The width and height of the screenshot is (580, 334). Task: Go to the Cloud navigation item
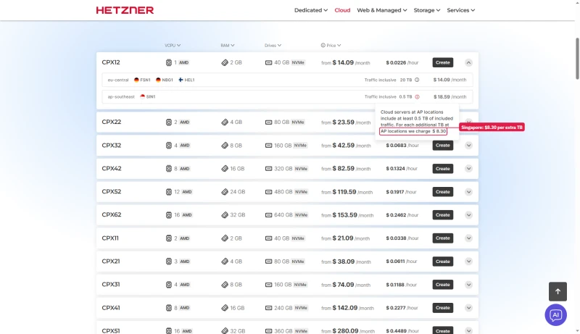pyautogui.click(x=342, y=10)
